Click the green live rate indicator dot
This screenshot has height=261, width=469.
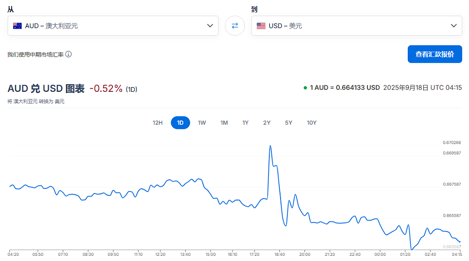305,88
